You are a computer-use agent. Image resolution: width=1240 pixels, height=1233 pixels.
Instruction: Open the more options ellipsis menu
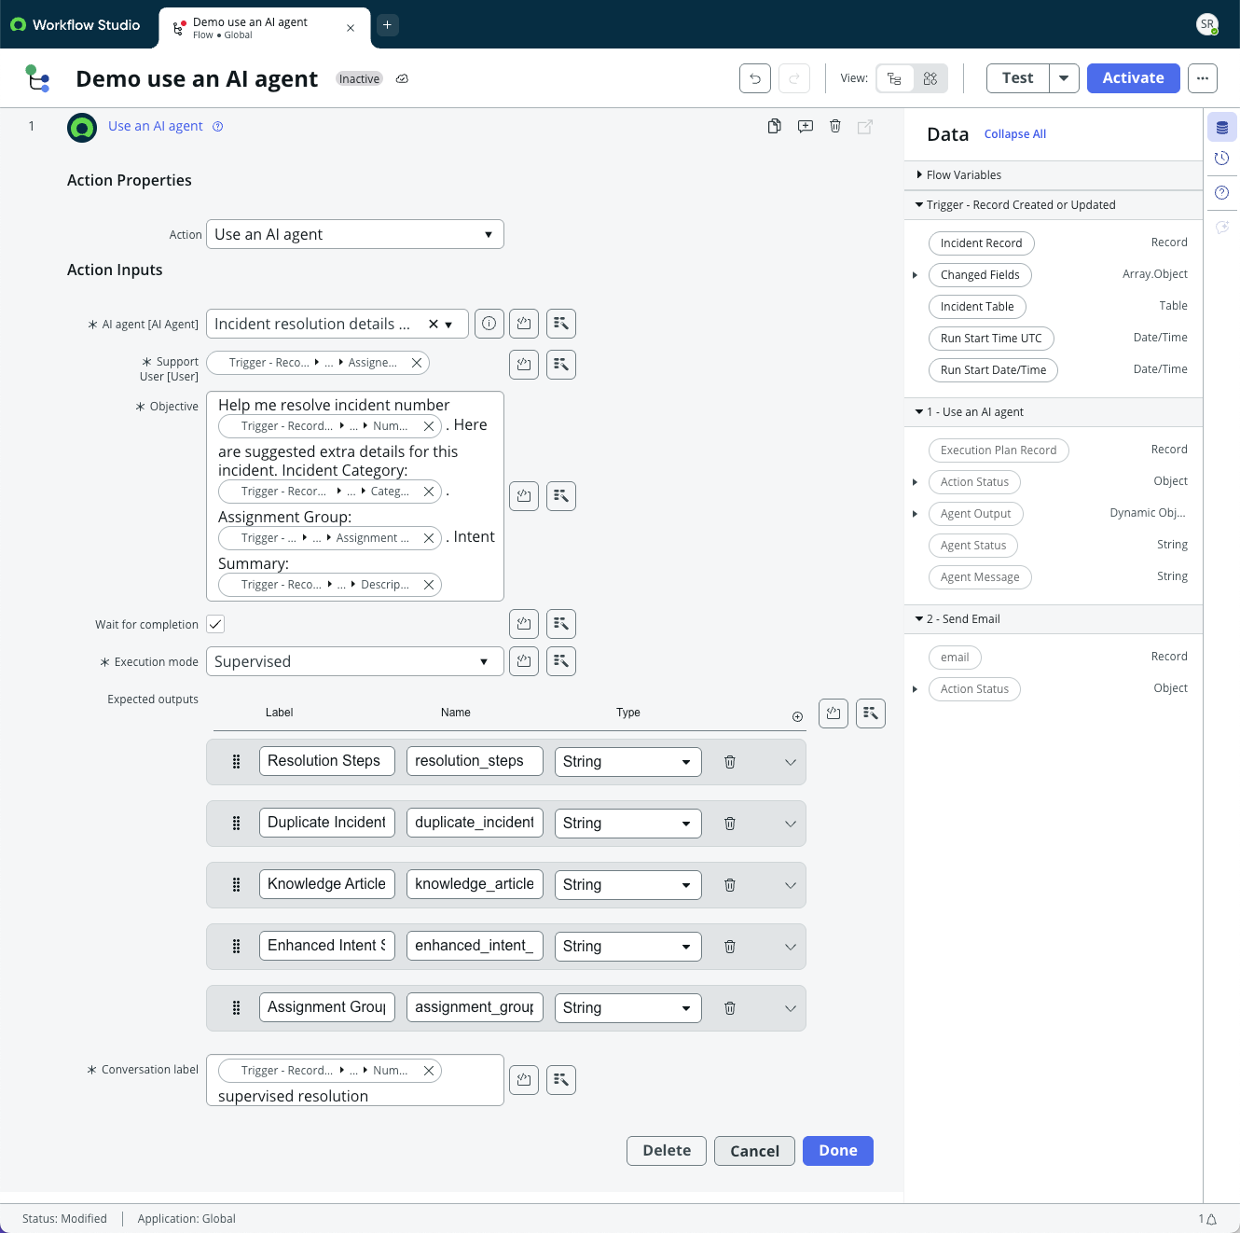[1203, 78]
